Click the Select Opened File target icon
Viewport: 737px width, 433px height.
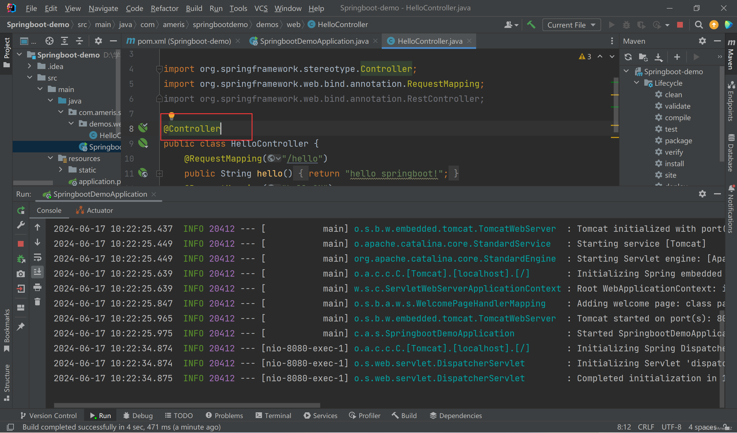(49, 41)
